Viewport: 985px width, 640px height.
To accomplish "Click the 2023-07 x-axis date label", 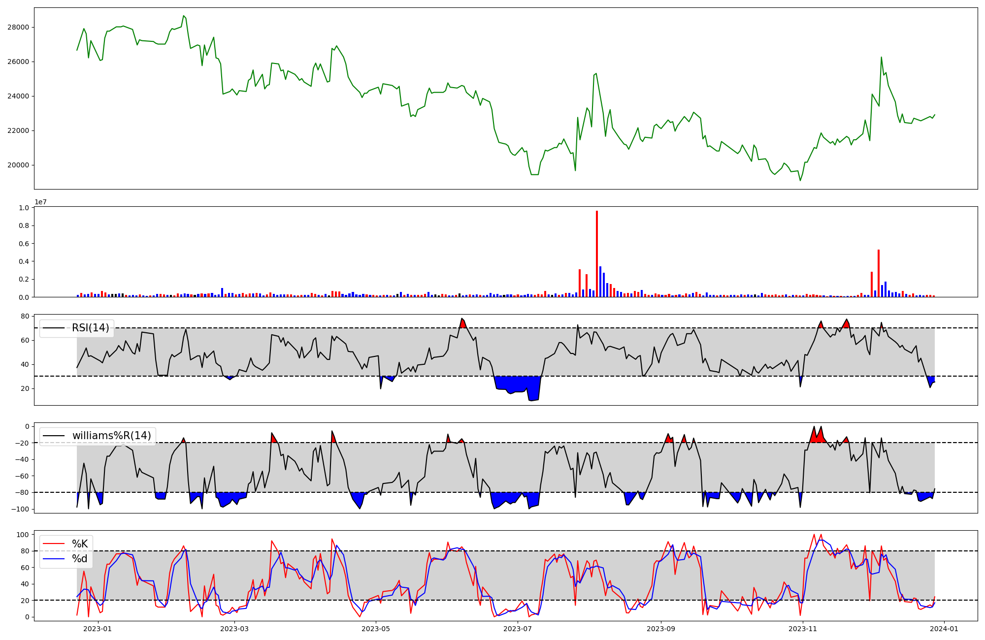I will 518,629.
